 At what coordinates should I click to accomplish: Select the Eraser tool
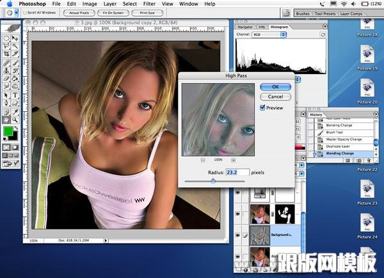(6, 79)
